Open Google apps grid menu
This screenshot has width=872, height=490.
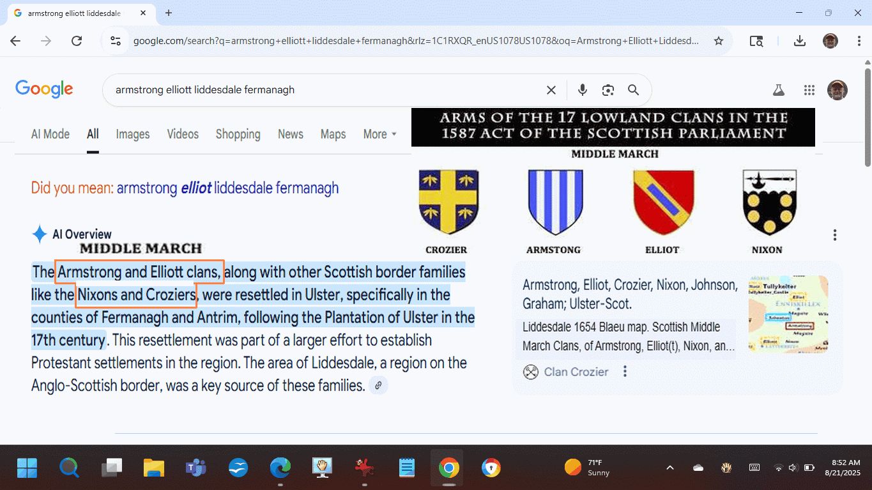[809, 90]
